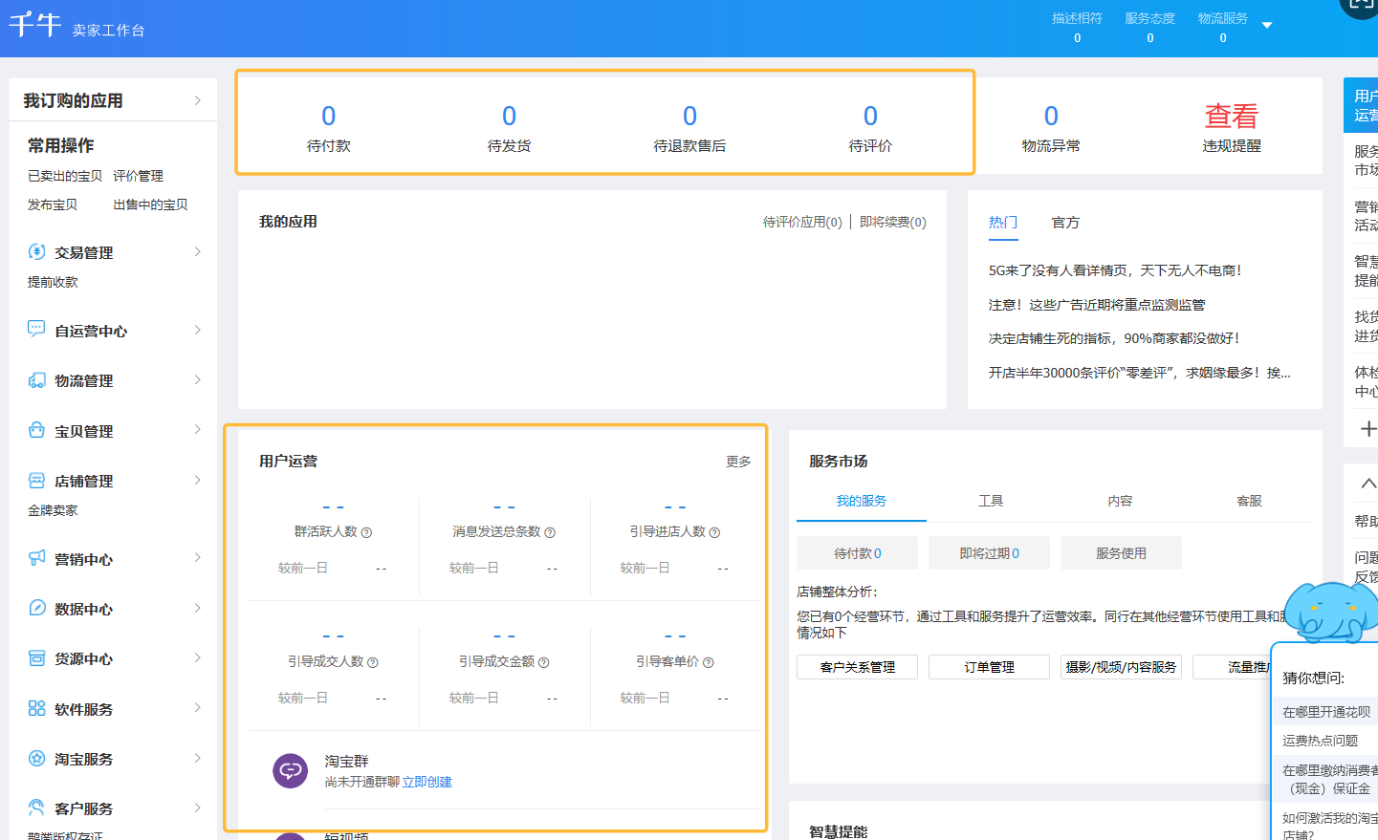Expand the 交易管理 menu chevron
The image size is (1378, 840).
coord(198,251)
